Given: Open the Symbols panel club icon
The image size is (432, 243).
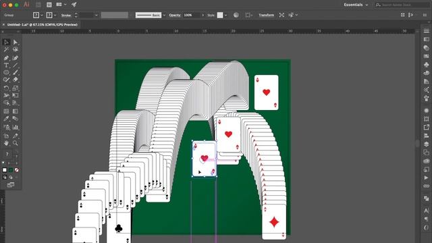Looking at the screenshot, I should 426,65.
